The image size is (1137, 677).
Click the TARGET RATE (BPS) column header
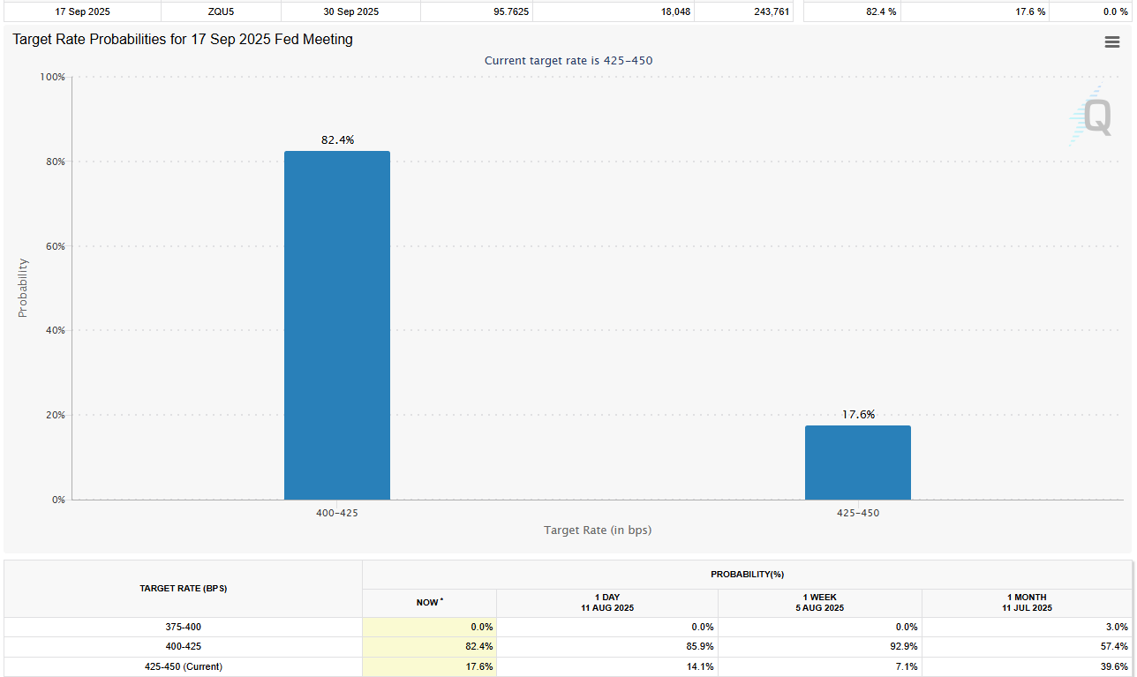click(x=183, y=589)
